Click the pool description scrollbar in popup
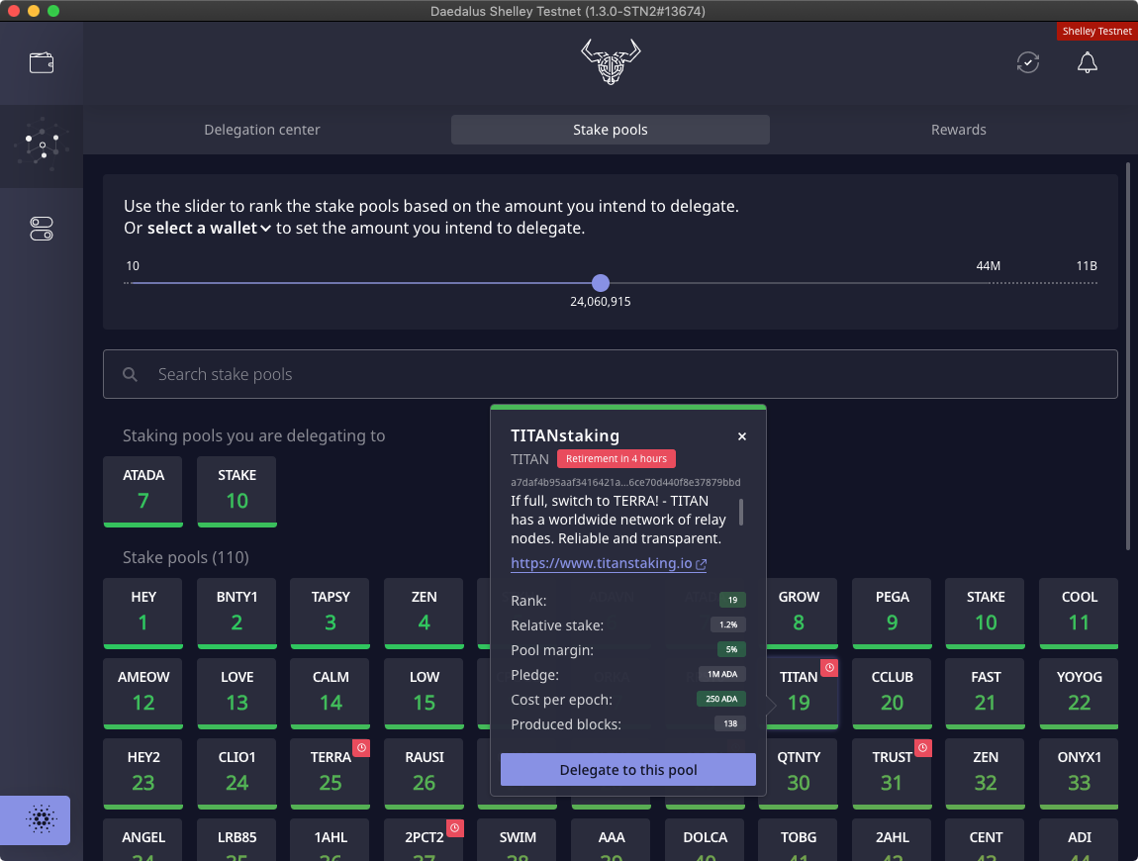This screenshot has height=861, width=1138. [x=741, y=512]
